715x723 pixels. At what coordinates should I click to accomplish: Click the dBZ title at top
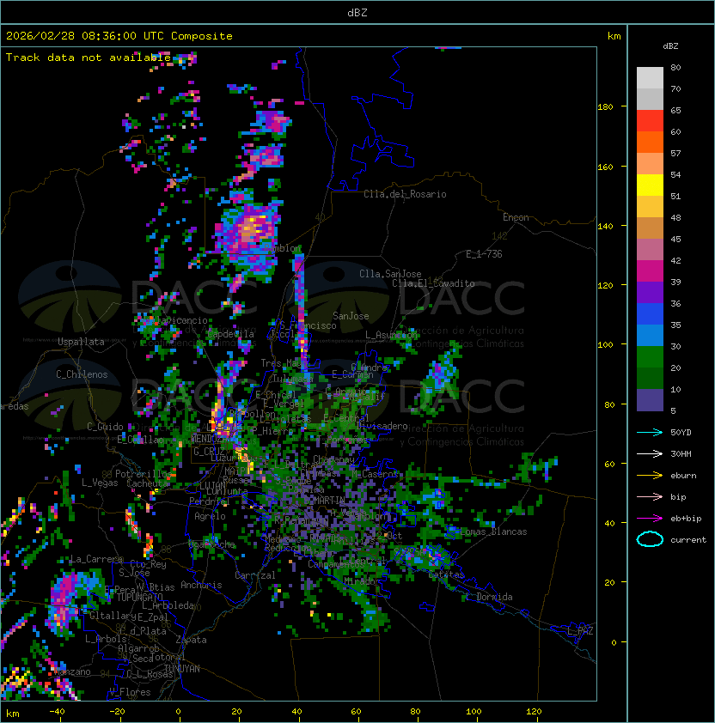pos(357,12)
